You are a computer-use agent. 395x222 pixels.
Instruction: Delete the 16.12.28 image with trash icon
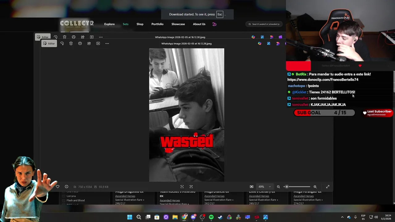[x=71, y=43]
